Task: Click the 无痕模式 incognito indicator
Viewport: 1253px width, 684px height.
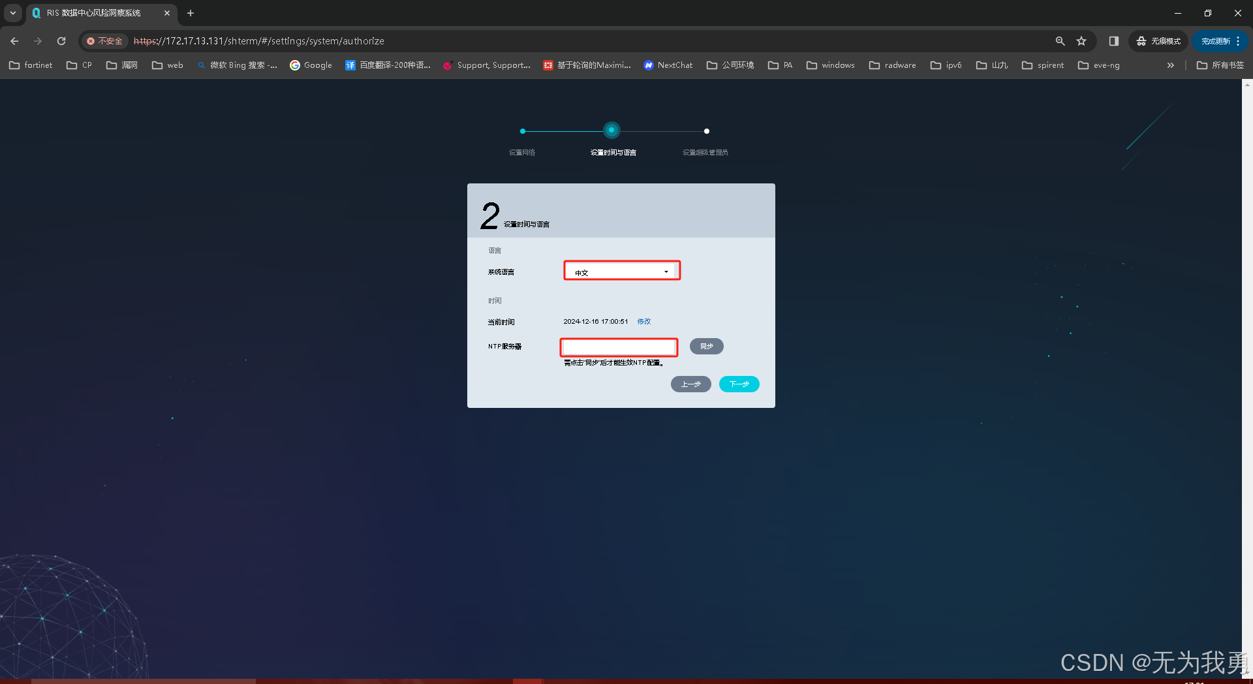Action: click(1158, 41)
